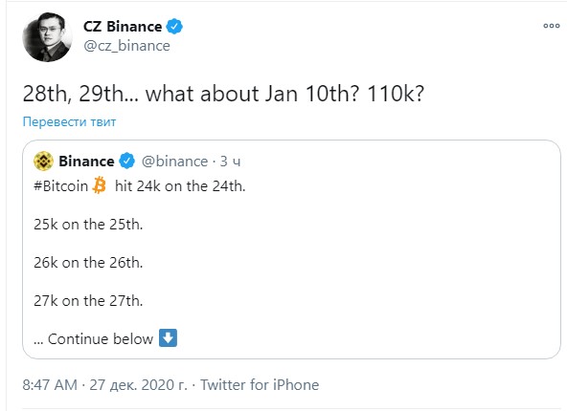The width and height of the screenshot is (567, 411).
Task: Click the Binance verified badge in quoted tweet
Action: (127, 161)
